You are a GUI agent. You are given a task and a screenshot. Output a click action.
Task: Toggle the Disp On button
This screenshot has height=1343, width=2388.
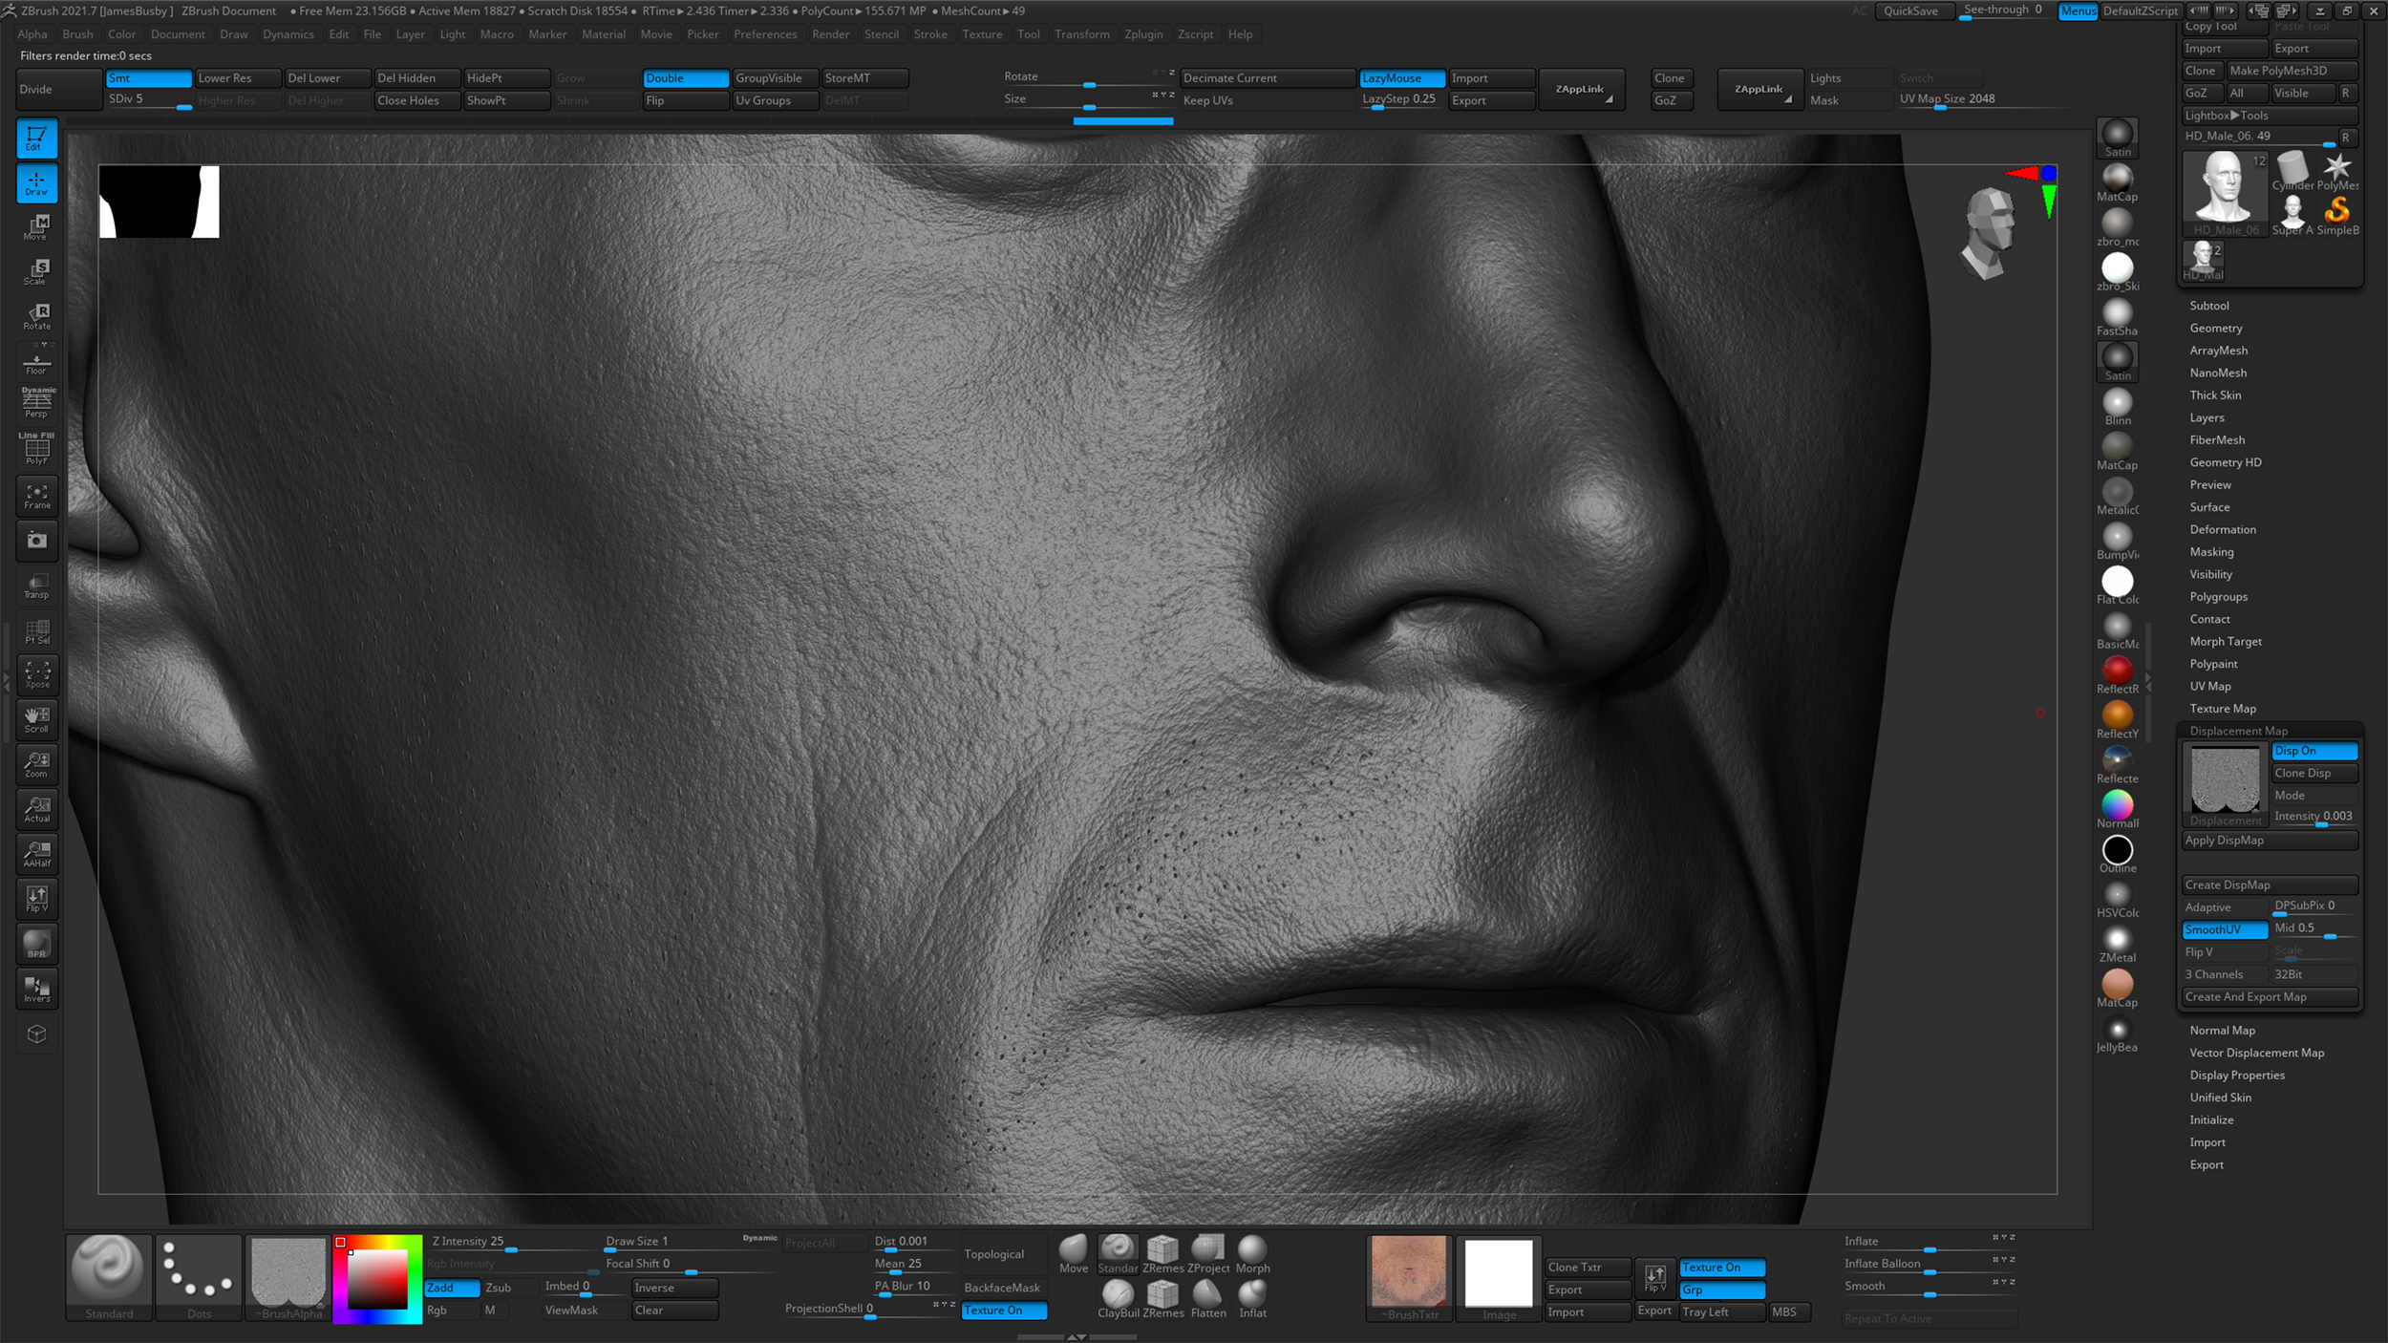point(2313,751)
